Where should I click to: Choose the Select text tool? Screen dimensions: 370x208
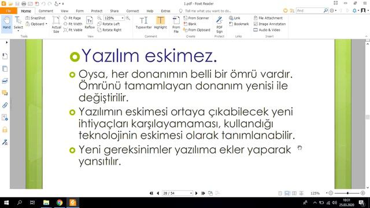point(18,23)
